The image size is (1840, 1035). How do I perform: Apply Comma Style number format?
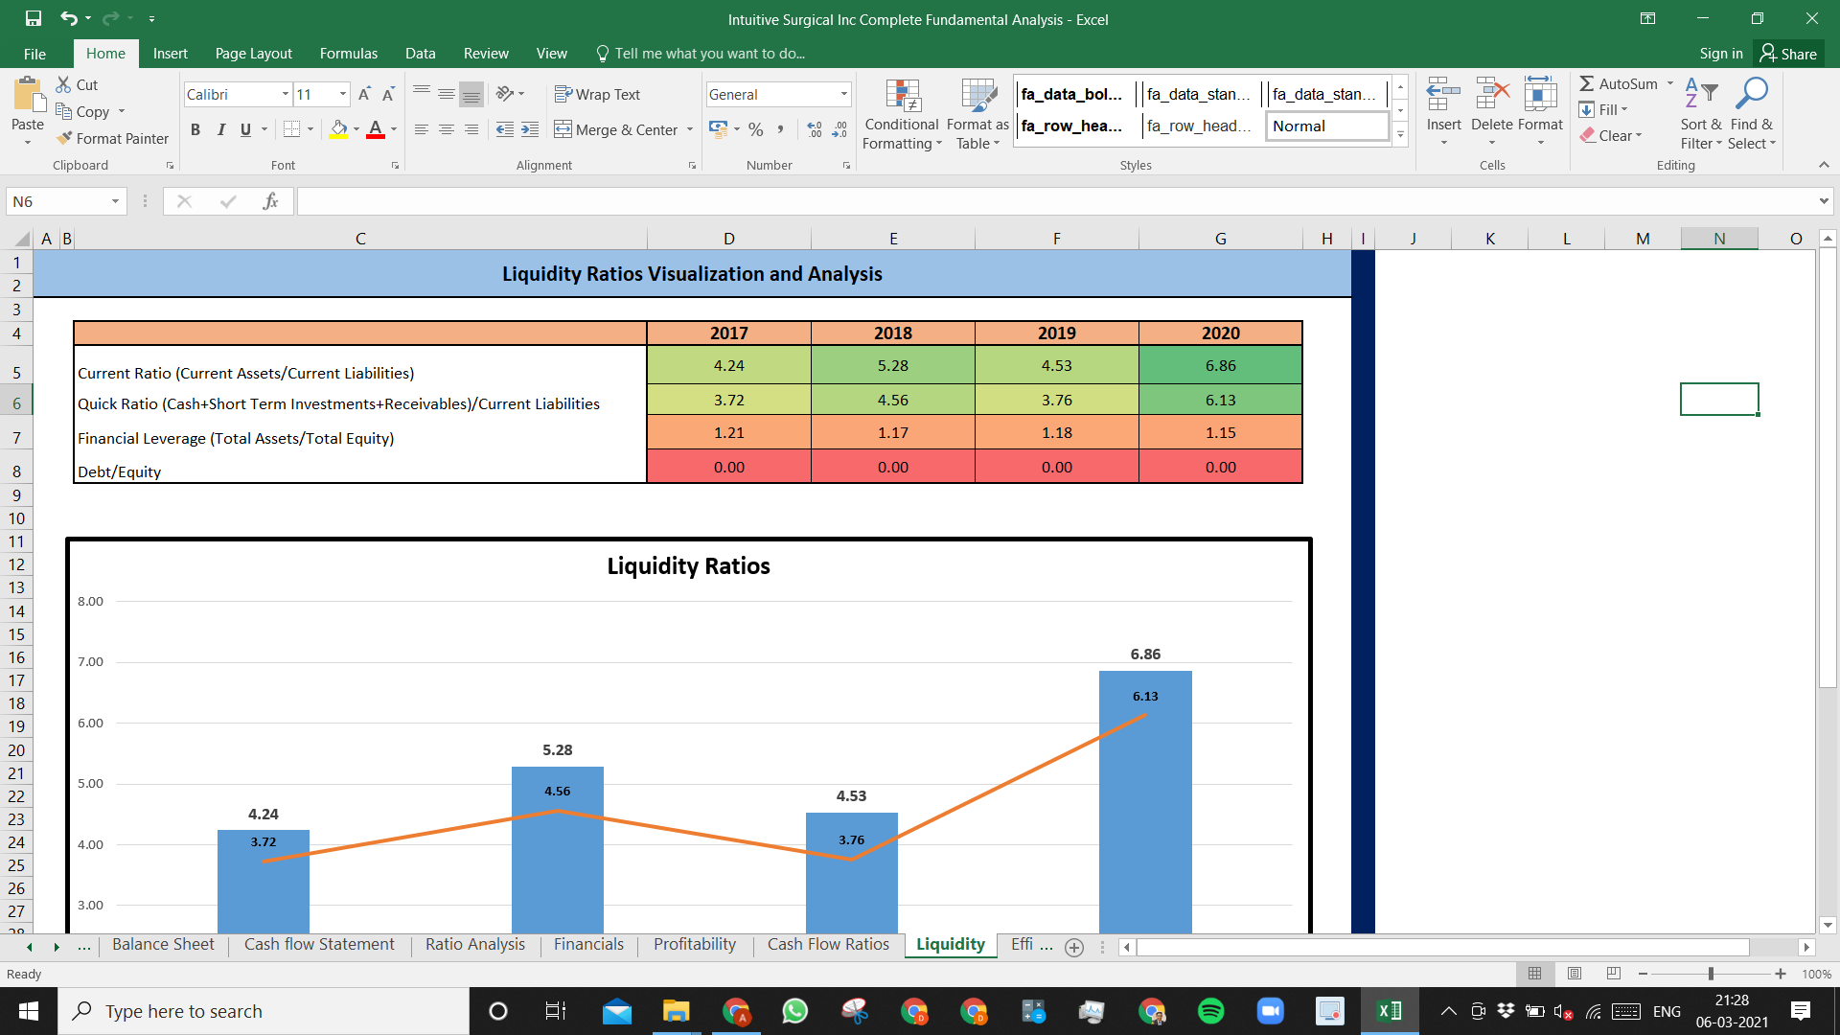coord(781,129)
